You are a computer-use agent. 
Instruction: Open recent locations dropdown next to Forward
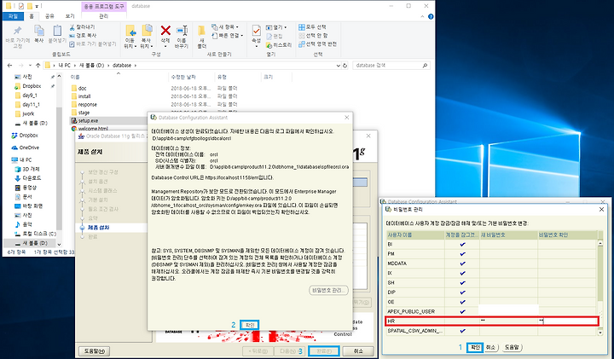29,66
